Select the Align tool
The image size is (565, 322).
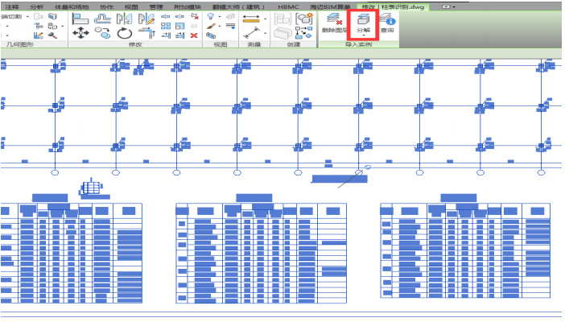[80, 19]
